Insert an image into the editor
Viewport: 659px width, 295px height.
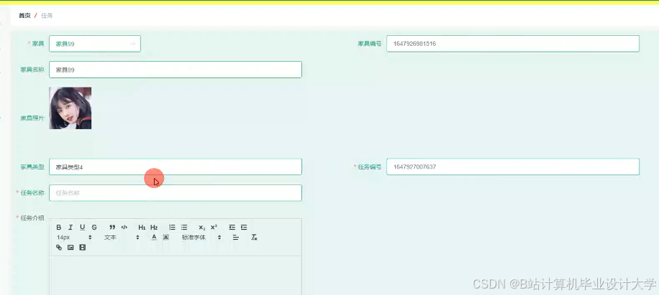tap(71, 247)
